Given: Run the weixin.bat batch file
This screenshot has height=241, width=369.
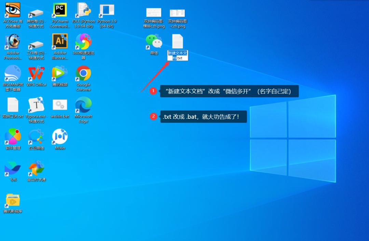Looking at the screenshot, I should click(60, 104).
